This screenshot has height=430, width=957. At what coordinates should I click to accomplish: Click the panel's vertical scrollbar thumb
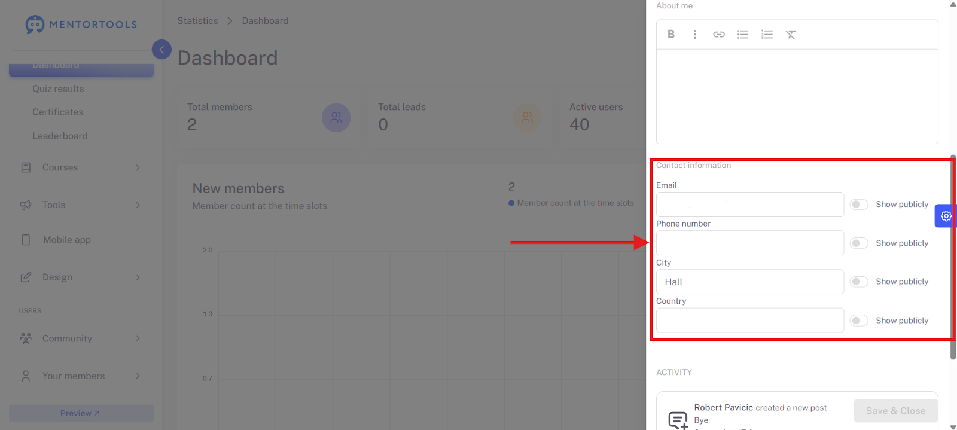click(x=953, y=257)
